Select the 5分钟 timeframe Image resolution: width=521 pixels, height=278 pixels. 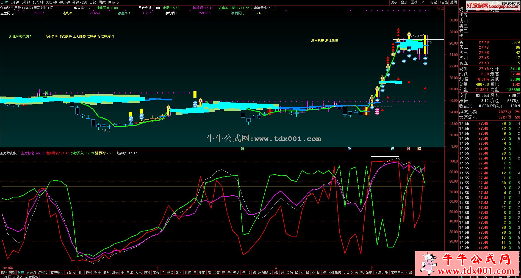[26, 2]
